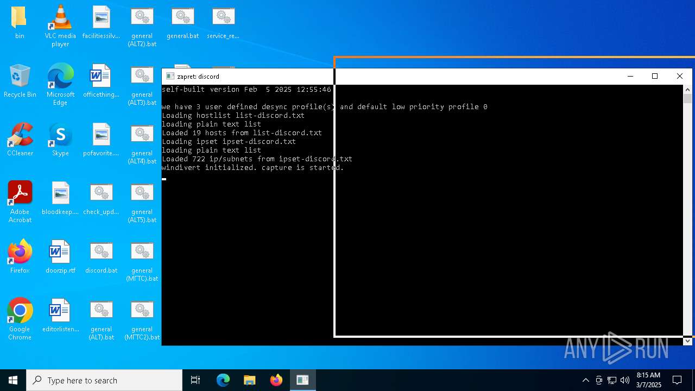Image resolution: width=695 pixels, height=391 pixels.
Task: Select editorlisten Word document
Action: coord(60,315)
